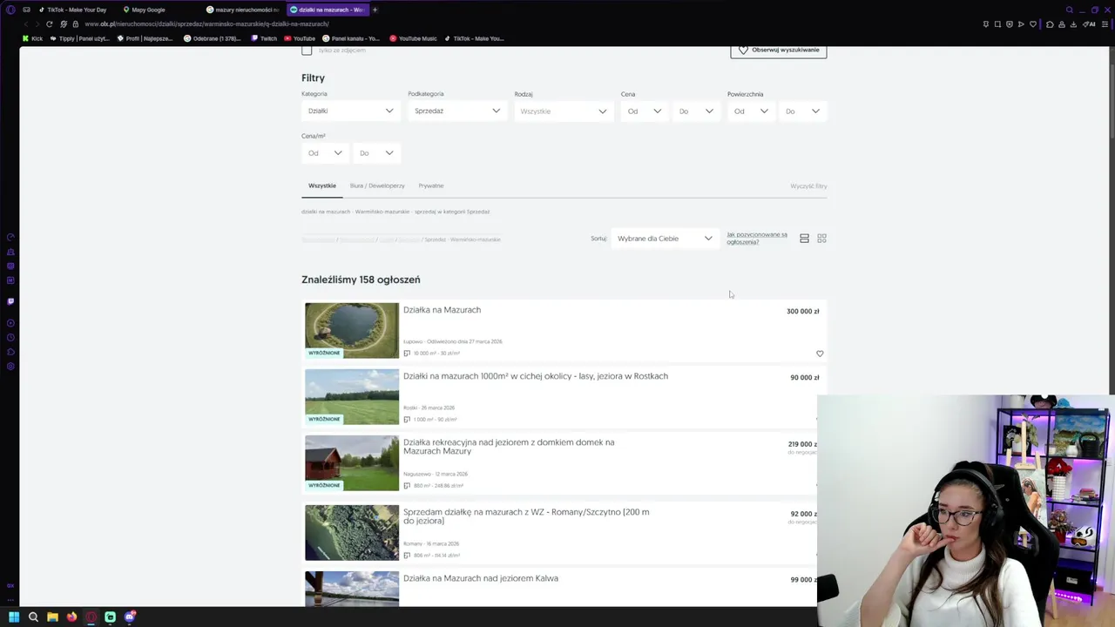Open the easy setup menu icon

(1105, 24)
